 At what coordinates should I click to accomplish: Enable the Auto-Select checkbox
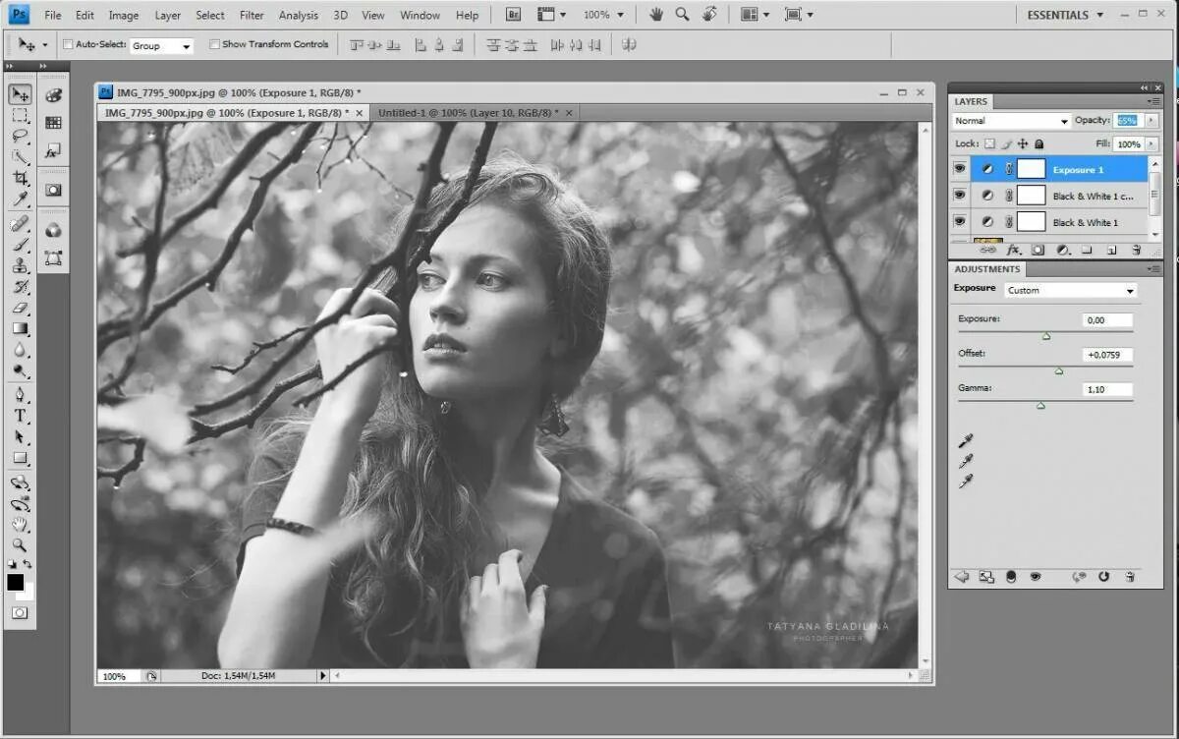pos(68,44)
